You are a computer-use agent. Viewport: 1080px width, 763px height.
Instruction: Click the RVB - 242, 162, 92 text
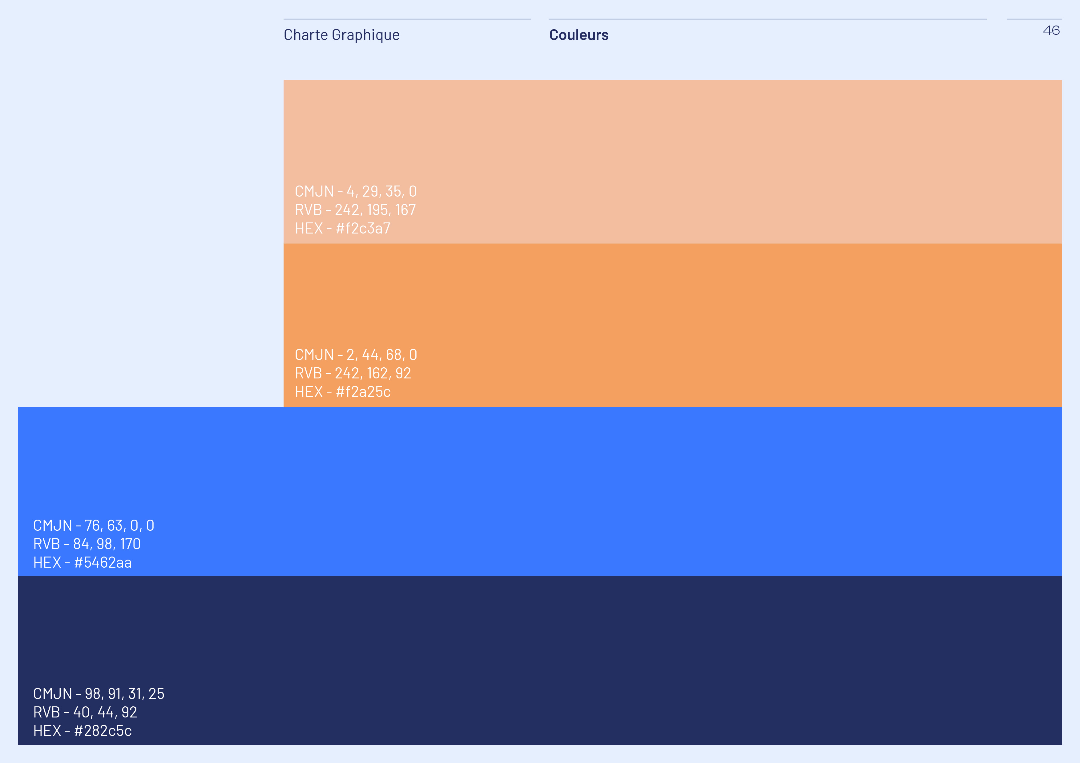353,373
